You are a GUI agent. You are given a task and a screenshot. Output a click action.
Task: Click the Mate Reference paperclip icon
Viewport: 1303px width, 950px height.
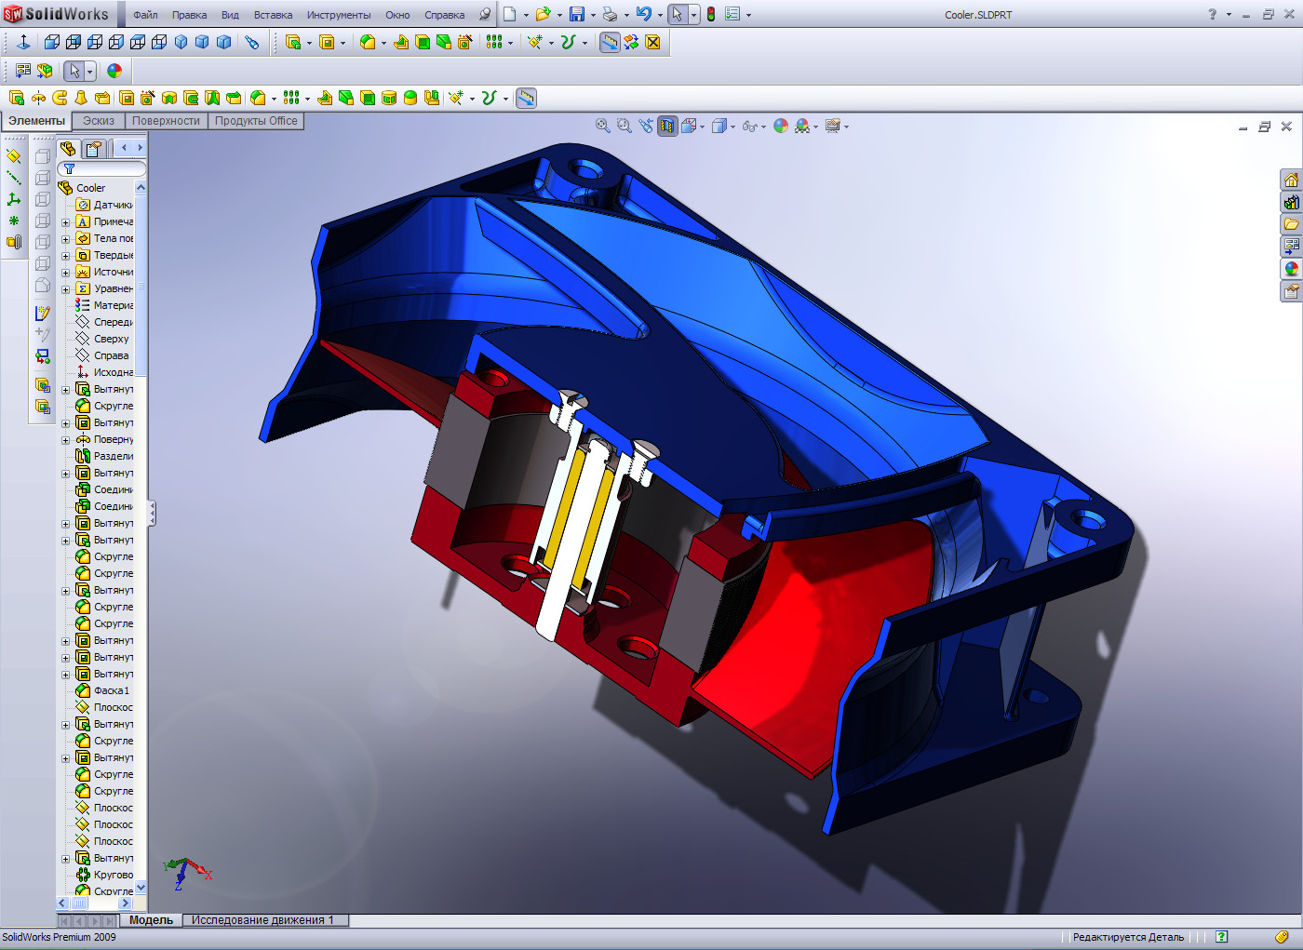click(13, 242)
